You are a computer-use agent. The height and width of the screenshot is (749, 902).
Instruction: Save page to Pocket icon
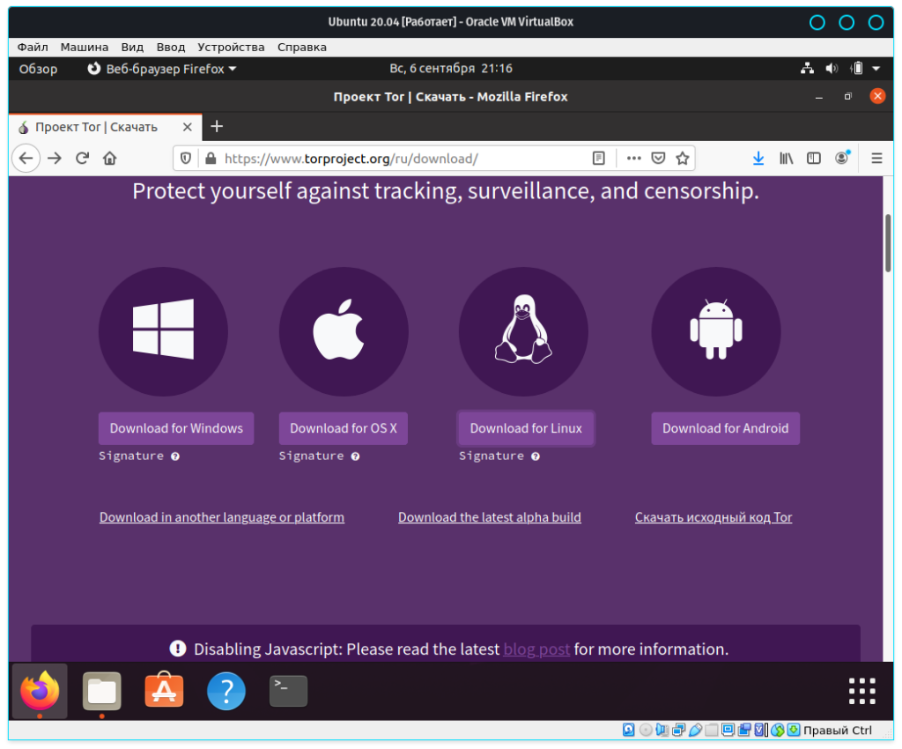pos(658,159)
